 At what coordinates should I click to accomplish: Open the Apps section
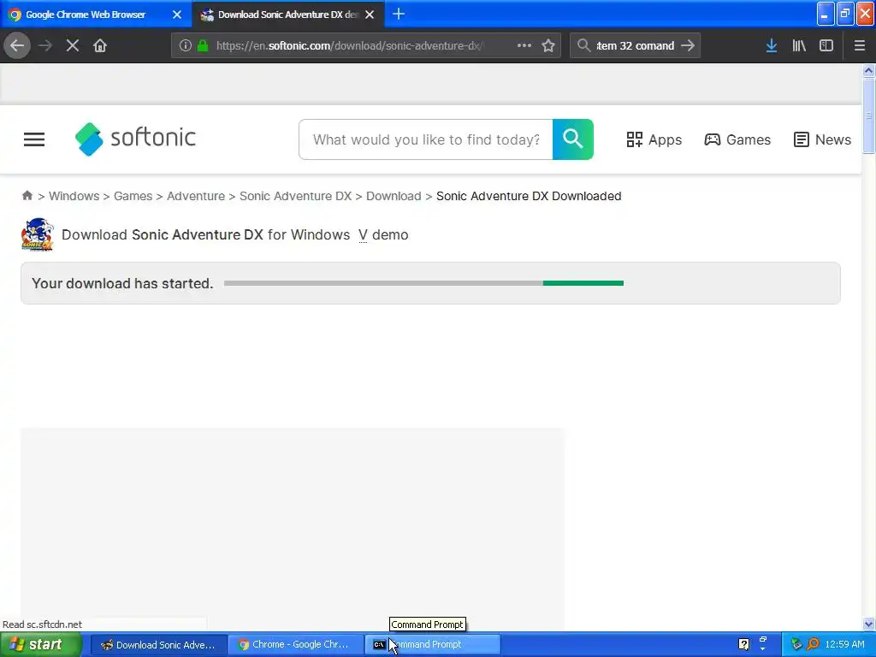[x=654, y=139]
